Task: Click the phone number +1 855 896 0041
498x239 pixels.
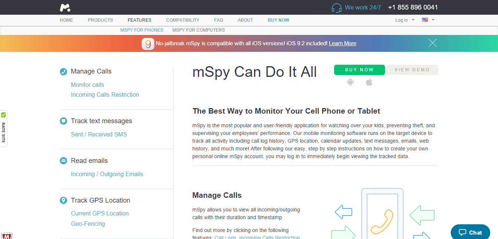Action: pos(413,7)
